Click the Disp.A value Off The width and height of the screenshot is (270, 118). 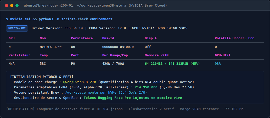click(x=148, y=47)
